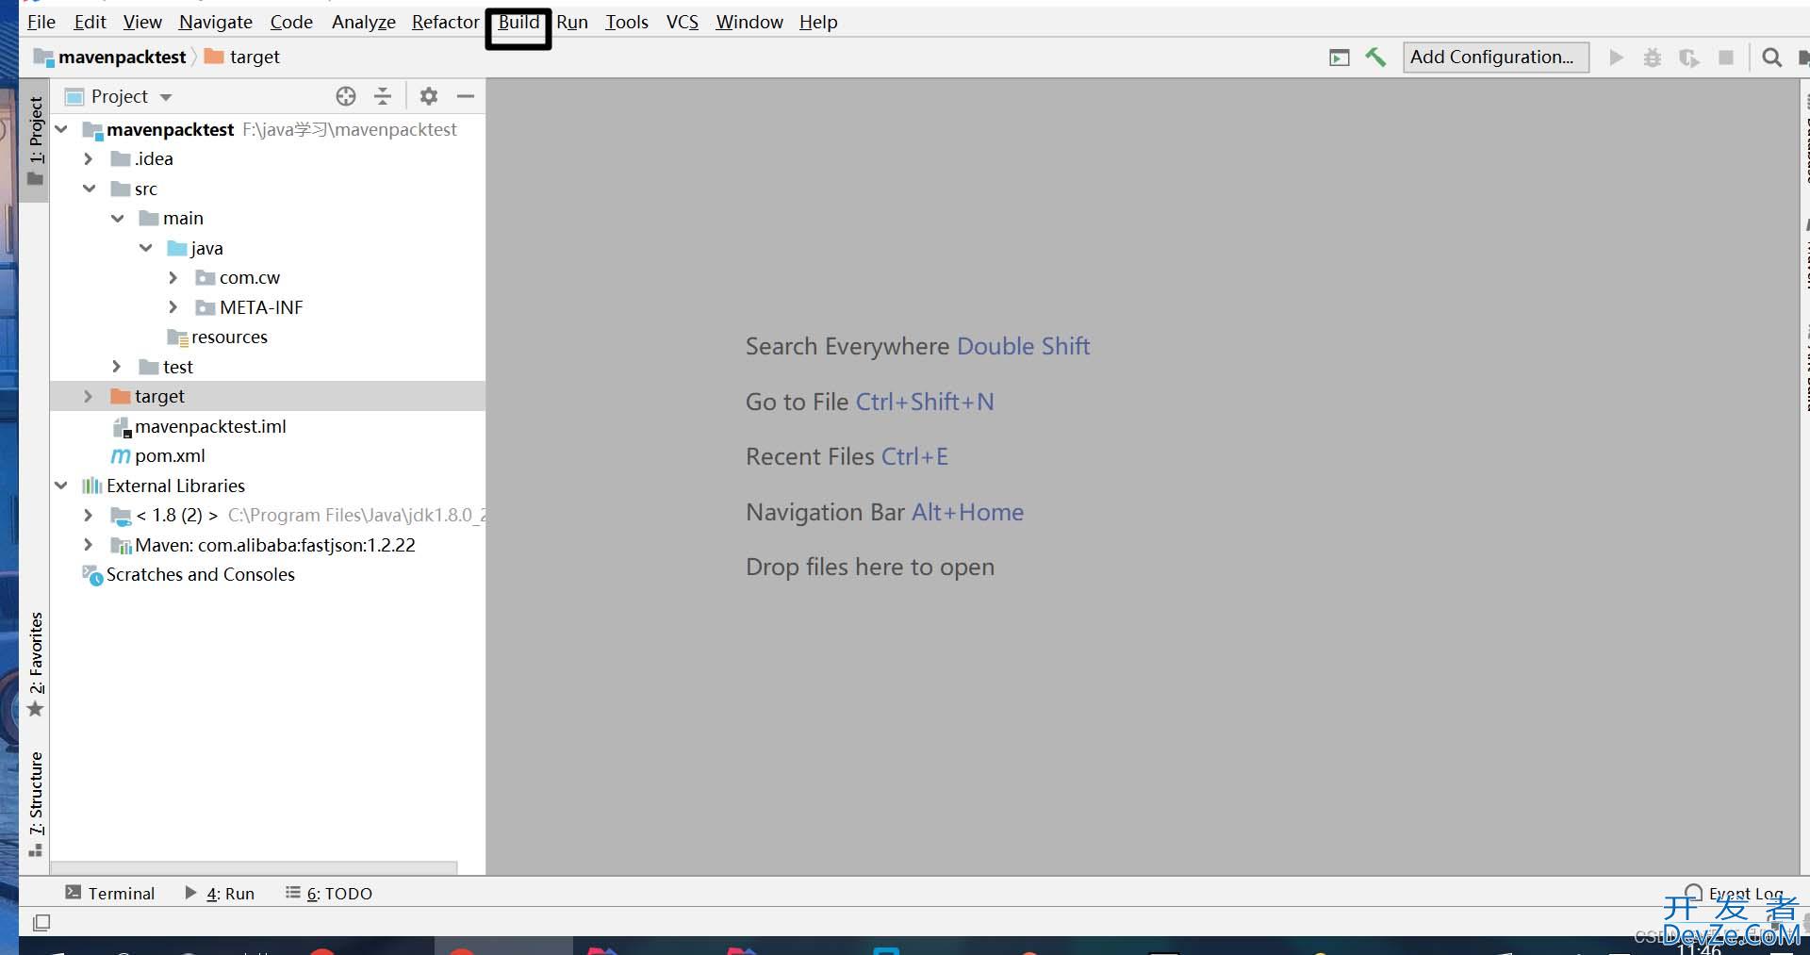The image size is (1810, 955).
Task: Open the Build menu
Action: click(x=518, y=22)
